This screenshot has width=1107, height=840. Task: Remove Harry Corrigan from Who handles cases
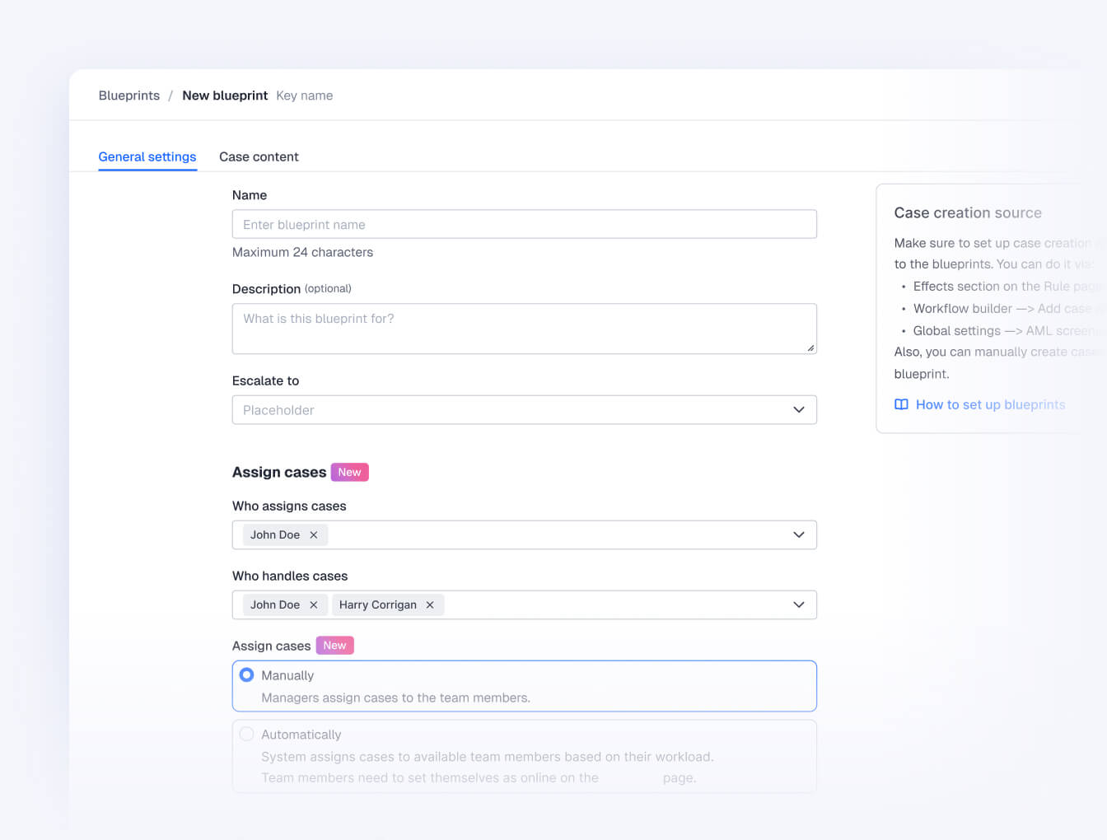point(430,605)
